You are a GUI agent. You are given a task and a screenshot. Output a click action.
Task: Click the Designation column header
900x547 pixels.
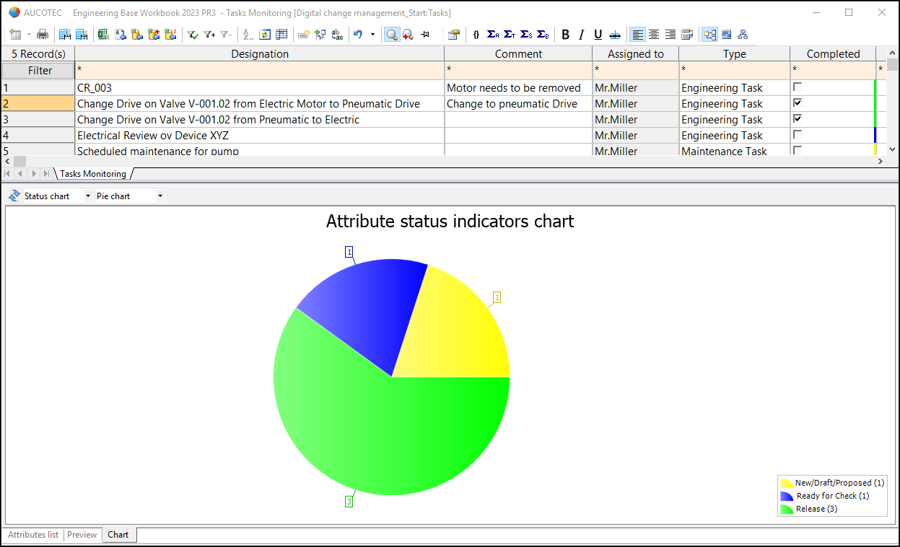259,54
